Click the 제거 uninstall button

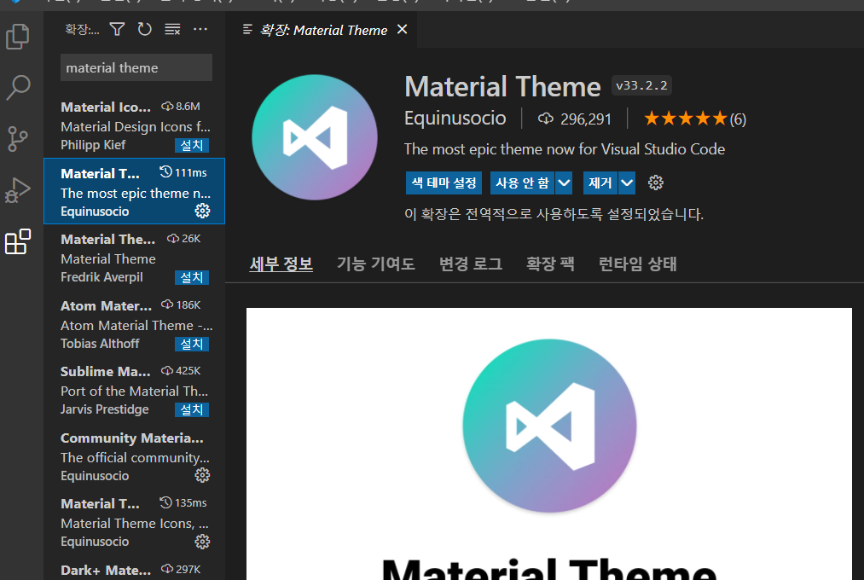pos(600,183)
